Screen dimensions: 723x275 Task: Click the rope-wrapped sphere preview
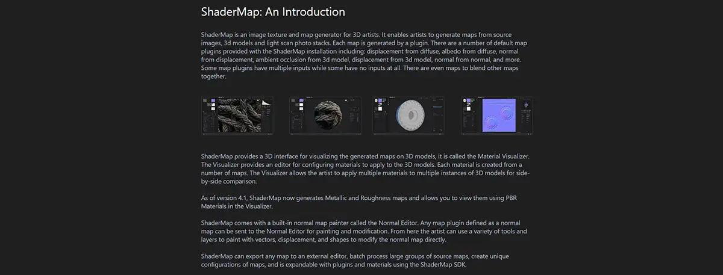pyautogui.click(x=329, y=115)
